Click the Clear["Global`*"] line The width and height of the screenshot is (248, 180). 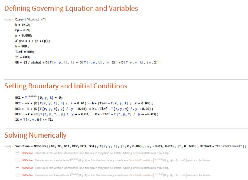[x=31, y=19]
